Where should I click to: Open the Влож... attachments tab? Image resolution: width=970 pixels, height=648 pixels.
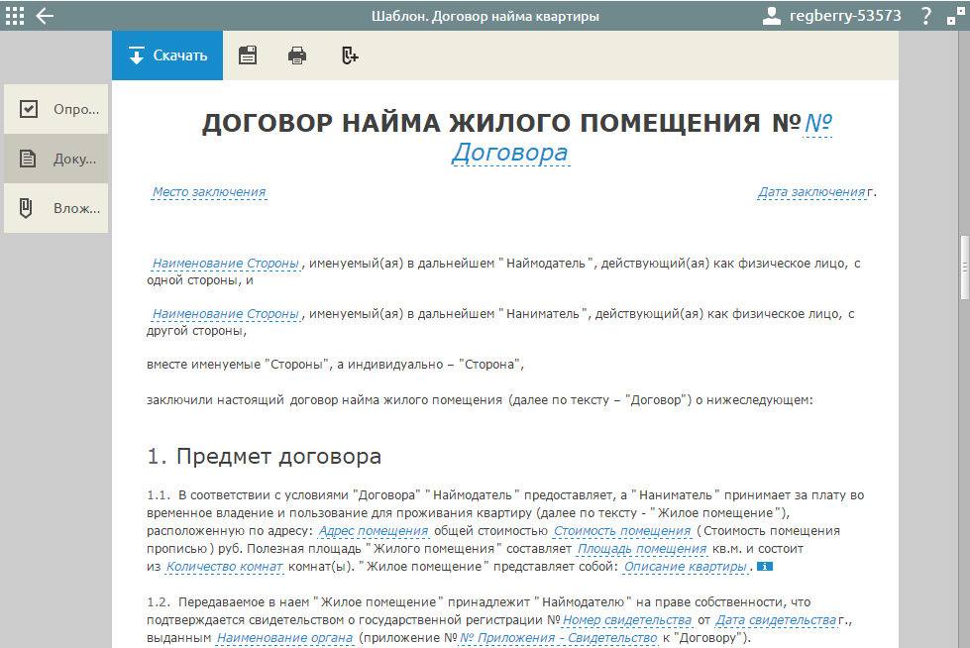[56, 208]
